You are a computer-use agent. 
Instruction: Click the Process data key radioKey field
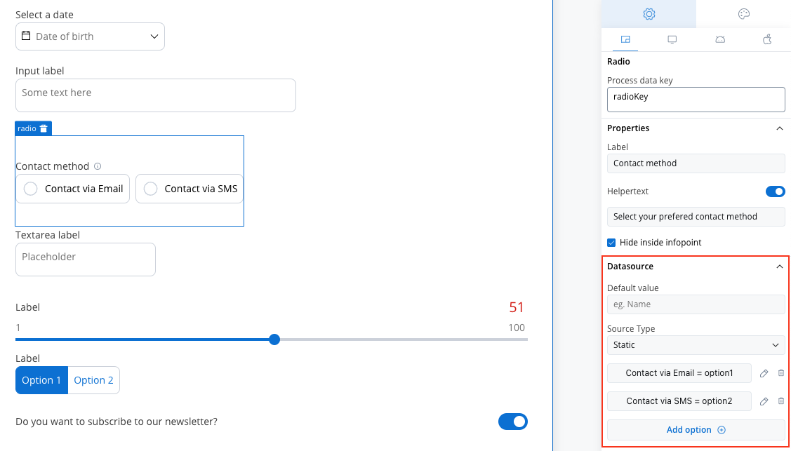pyautogui.click(x=696, y=100)
